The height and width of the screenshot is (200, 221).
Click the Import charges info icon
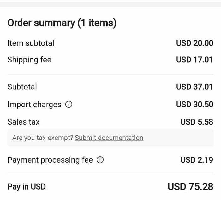click(x=69, y=105)
